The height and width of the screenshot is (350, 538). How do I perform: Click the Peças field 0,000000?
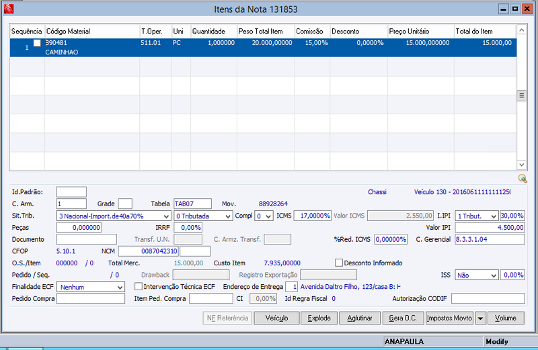tap(79, 228)
